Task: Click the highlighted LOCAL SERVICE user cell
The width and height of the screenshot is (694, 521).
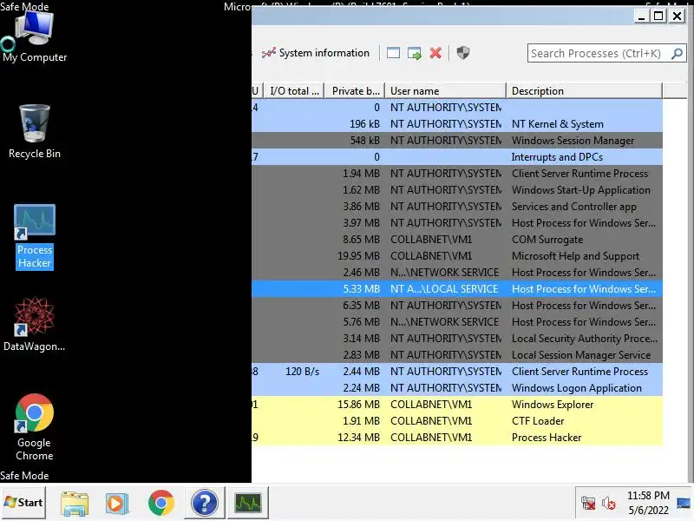Action: tap(444, 289)
